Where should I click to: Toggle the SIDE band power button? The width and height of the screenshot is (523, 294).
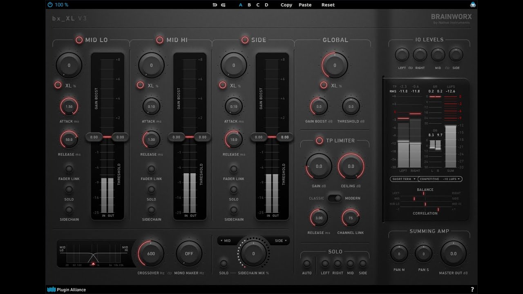(x=245, y=40)
